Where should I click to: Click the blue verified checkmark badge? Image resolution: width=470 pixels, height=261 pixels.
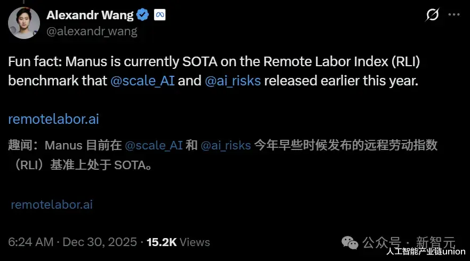click(143, 15)
